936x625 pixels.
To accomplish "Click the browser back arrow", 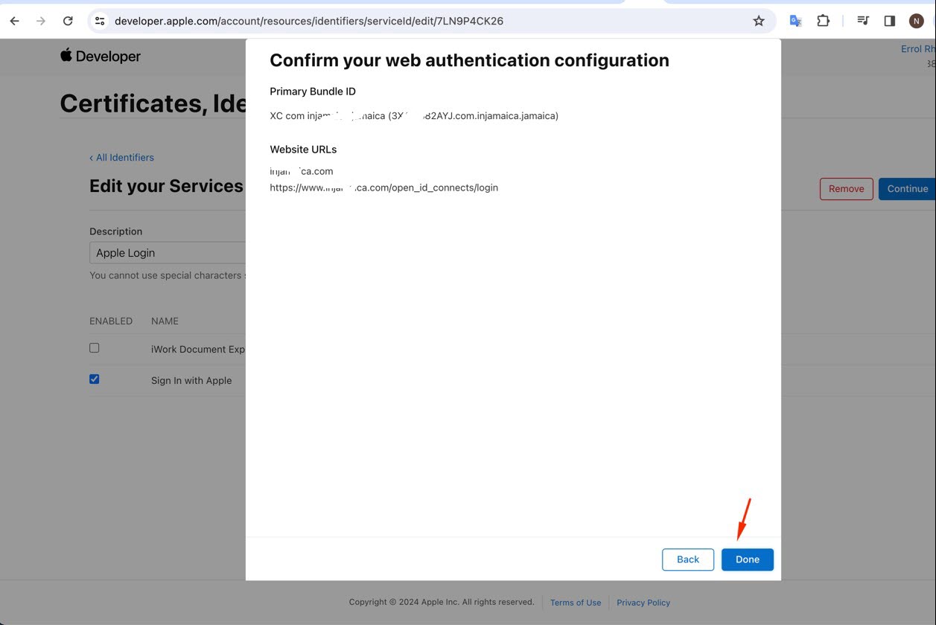I will tap(14, 21).
